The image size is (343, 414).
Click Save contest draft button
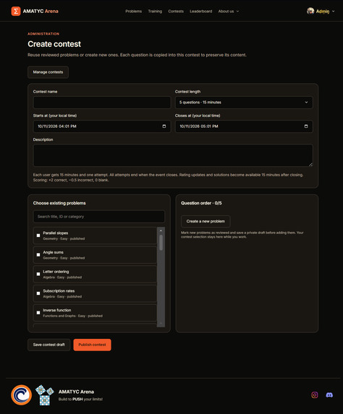tap(49, 345)
